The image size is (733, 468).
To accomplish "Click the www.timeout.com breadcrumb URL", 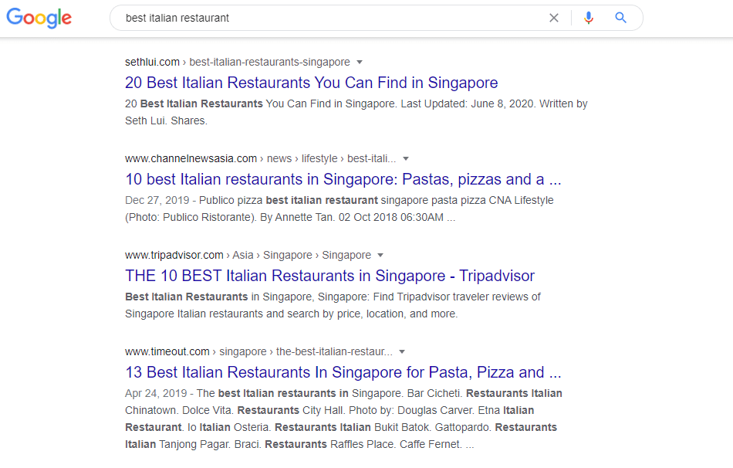I will tap(167, 351).
